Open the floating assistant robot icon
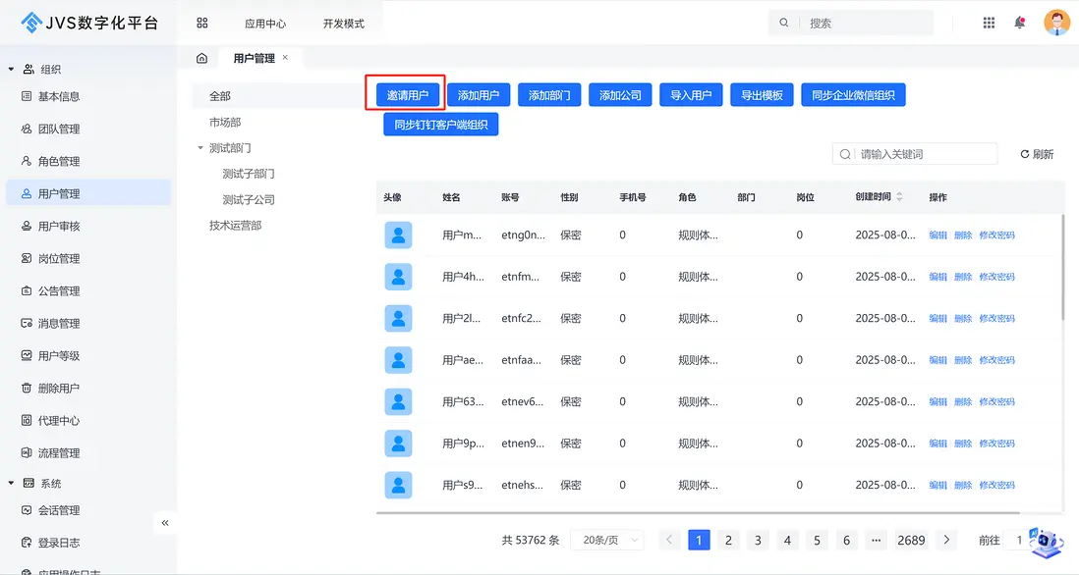Screen dimensions: 1079x575 pos(1047,541)
